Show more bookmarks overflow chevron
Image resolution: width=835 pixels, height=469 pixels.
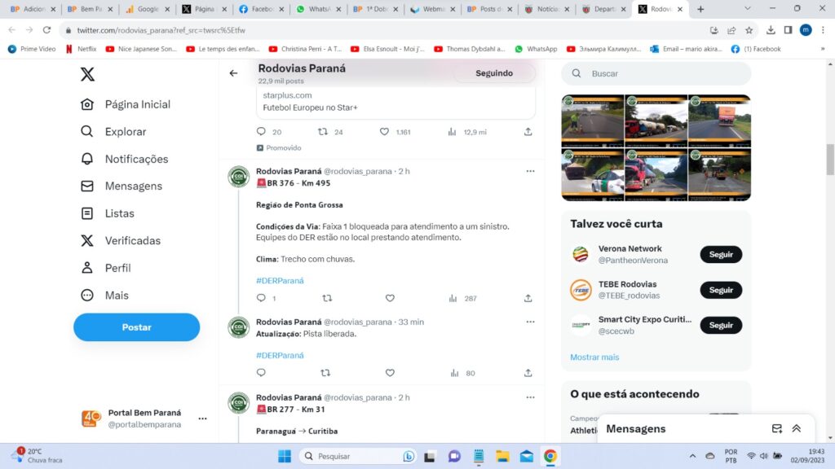[823, 49]
